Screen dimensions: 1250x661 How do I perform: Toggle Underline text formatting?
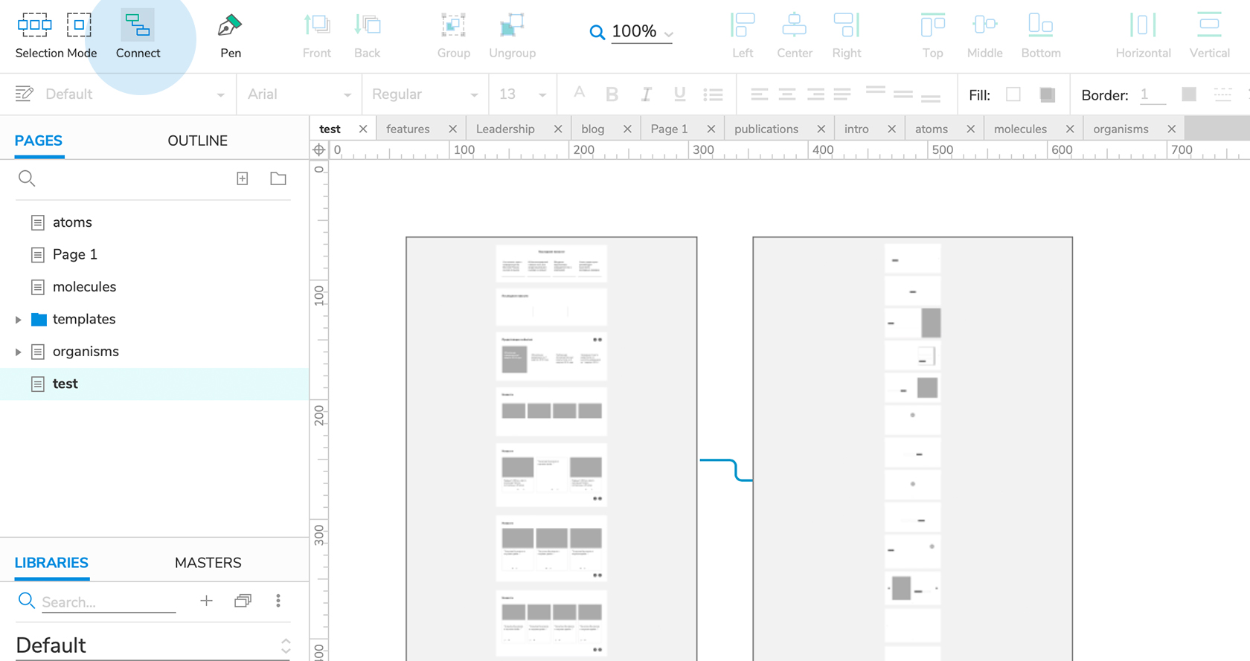tap(679, 94)
